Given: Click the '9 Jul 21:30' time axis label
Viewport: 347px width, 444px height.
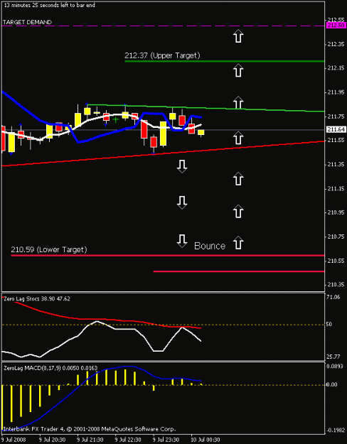Looking at the screenshot, I should 90,440.
